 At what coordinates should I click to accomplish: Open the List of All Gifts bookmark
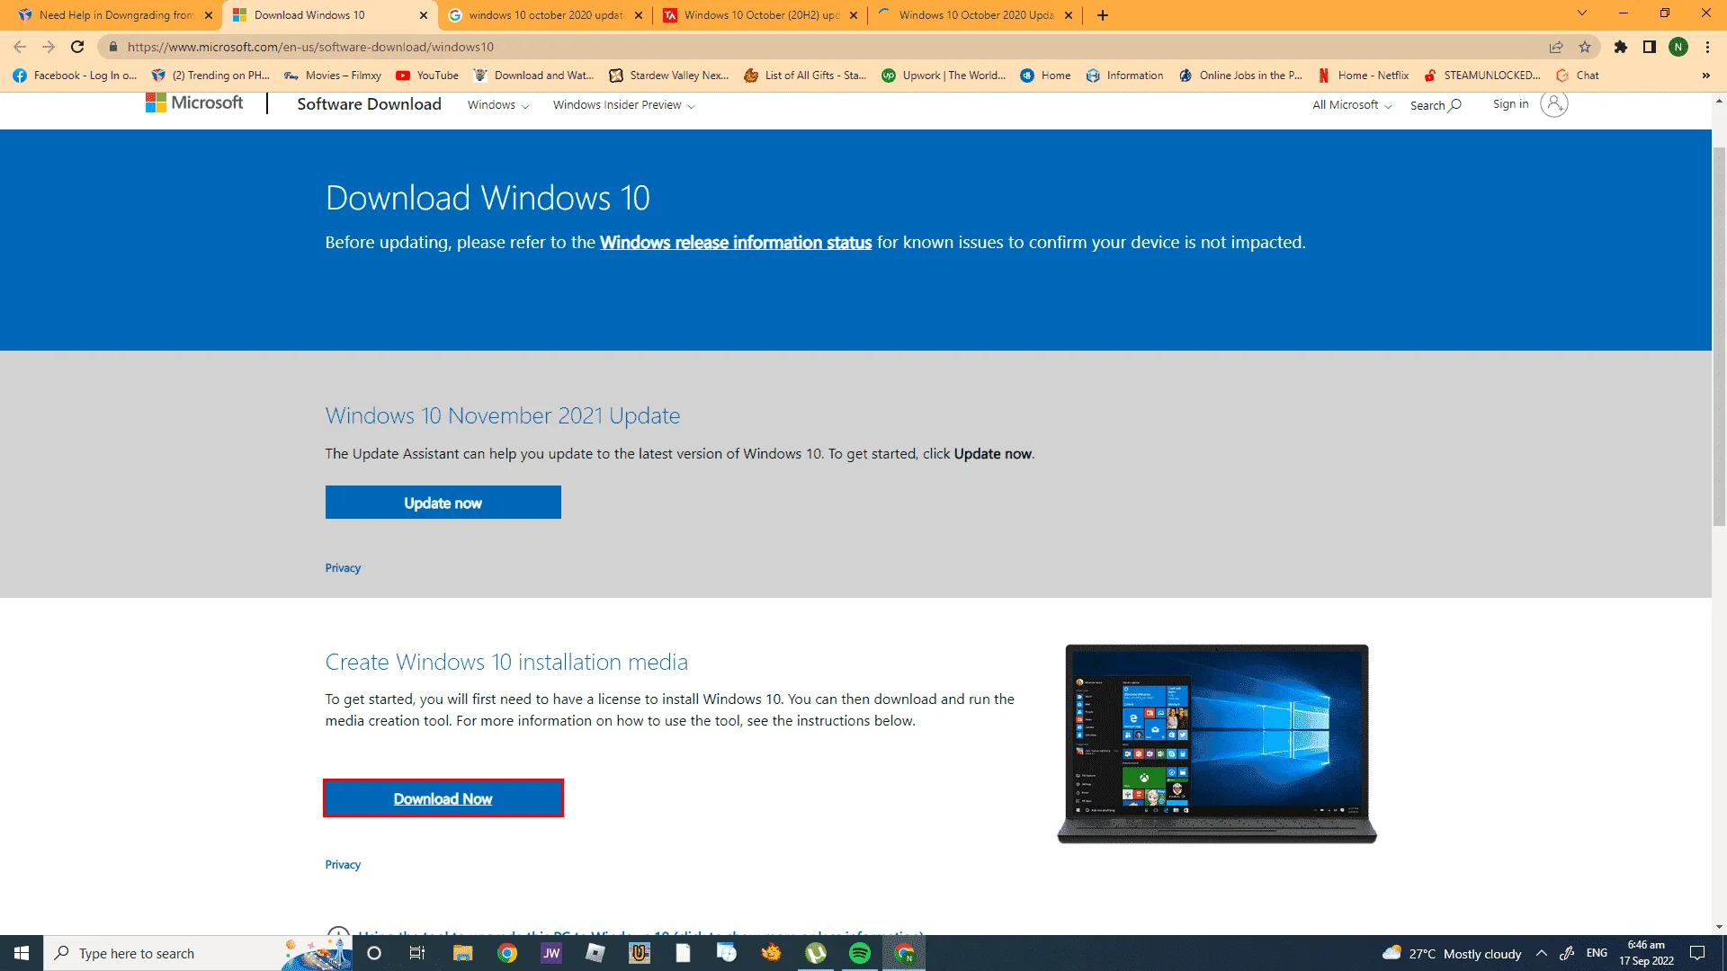805,76
